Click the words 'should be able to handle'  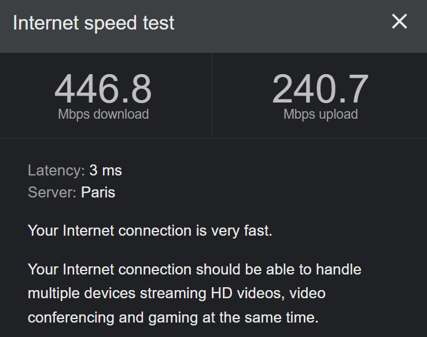tap(278, 270)
